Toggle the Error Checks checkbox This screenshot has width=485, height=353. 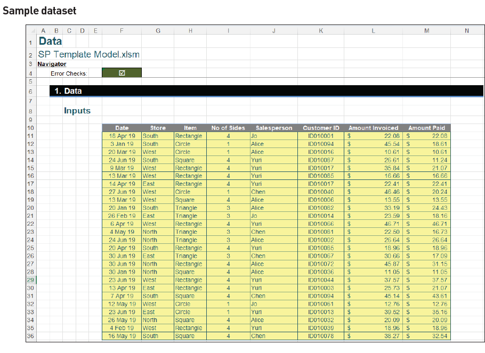pyautogui.click(x=122, y=72)
